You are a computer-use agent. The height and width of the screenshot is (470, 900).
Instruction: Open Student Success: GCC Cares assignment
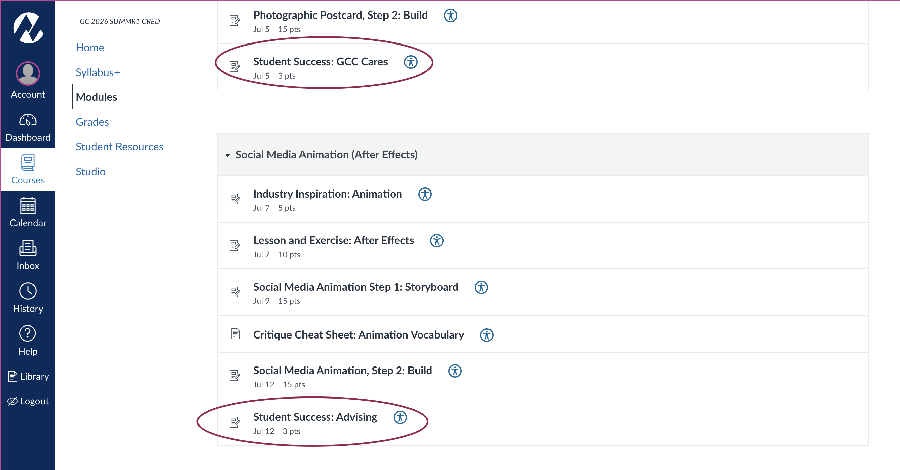coord(320,62)
